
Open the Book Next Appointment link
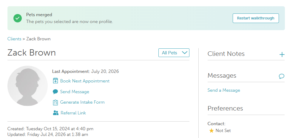[x=85, y=81]
